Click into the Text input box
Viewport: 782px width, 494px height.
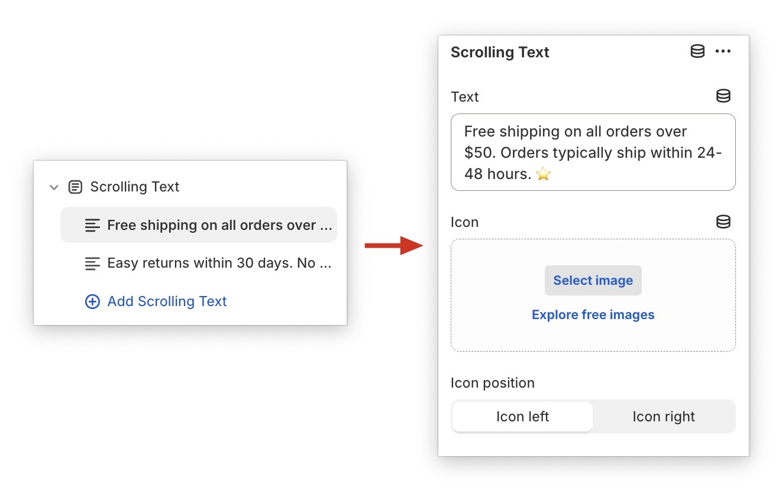point(593,152)
